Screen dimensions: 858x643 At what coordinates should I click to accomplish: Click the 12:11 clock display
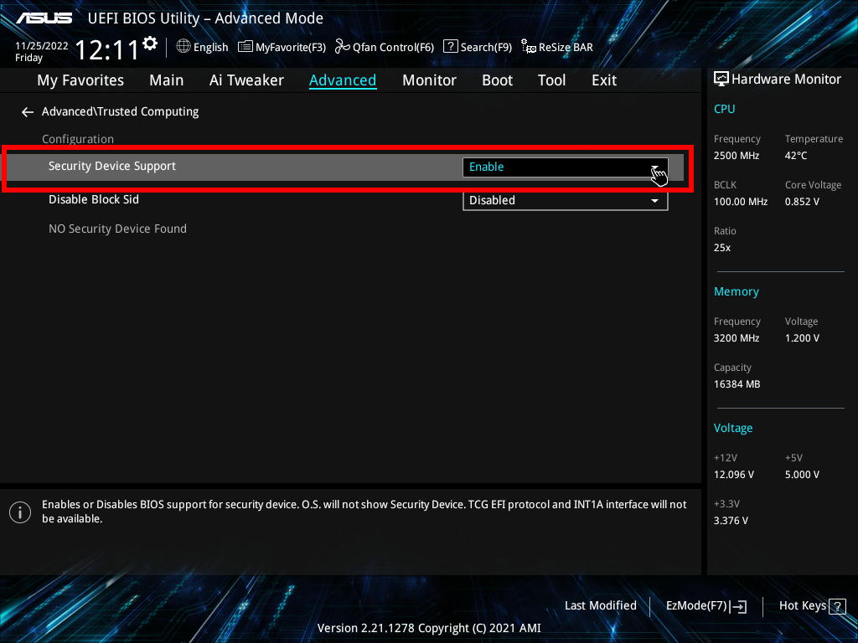(x=106, y=50)
